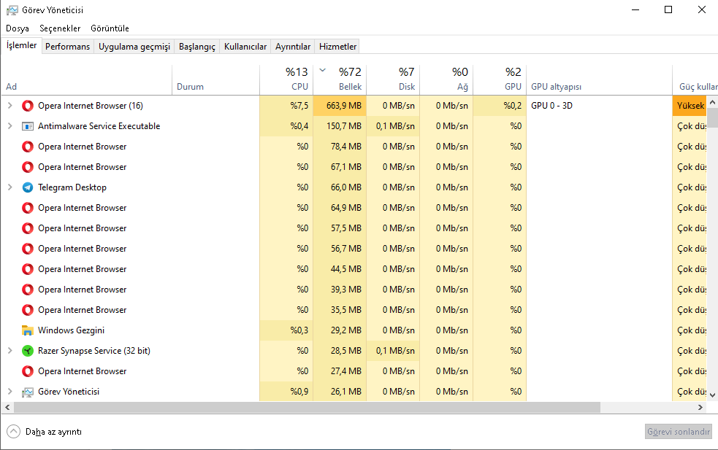Image resolution: width=718 pixels, height=450 pixels.
Task: Click the 150,7 MB memory cell
Action: click(340, 125)
